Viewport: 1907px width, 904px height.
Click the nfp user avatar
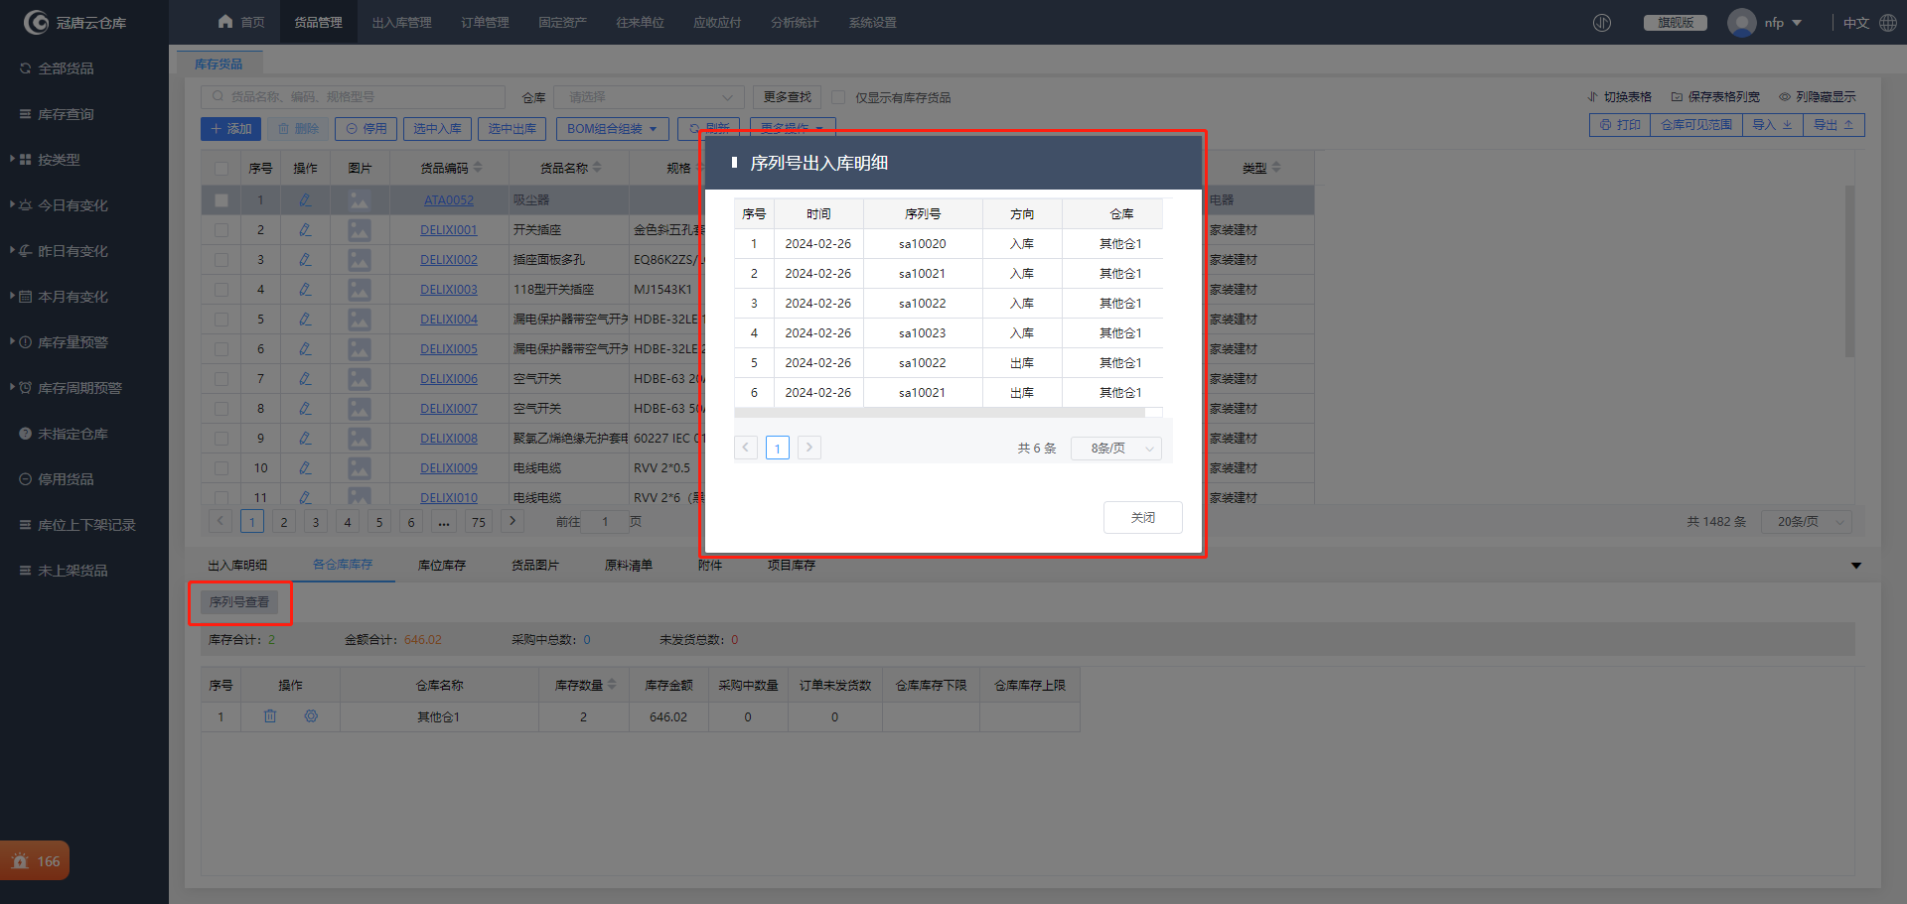[1741, 23]
